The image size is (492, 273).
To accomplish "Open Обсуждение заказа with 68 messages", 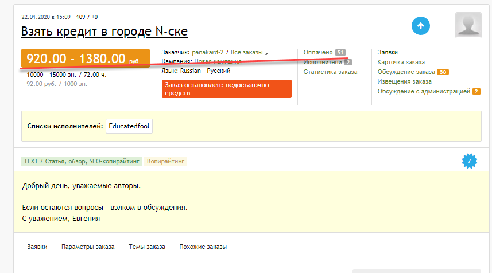I will click(405, 72).
